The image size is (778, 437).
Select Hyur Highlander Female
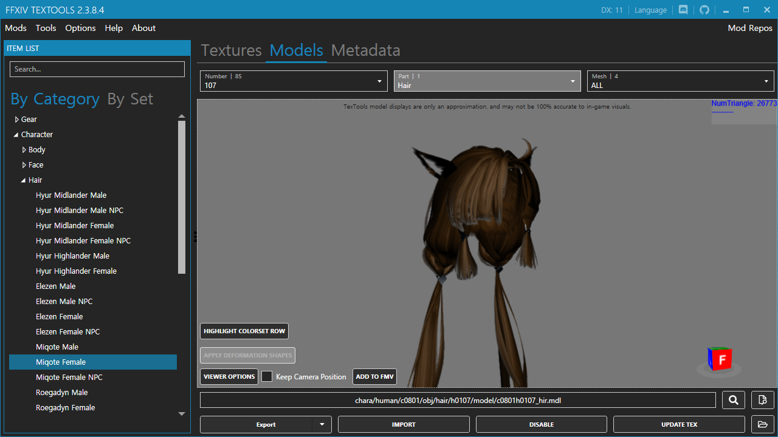(x=76, y=271)
